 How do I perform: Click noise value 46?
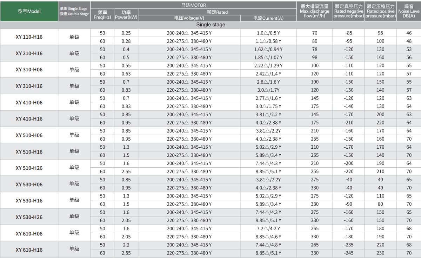coord(409,33)
